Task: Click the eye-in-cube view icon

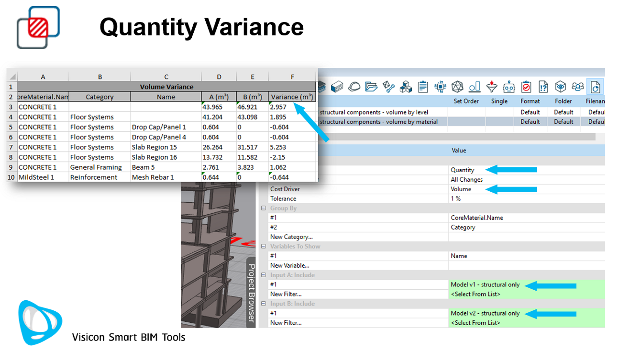Action: [561, 87]
